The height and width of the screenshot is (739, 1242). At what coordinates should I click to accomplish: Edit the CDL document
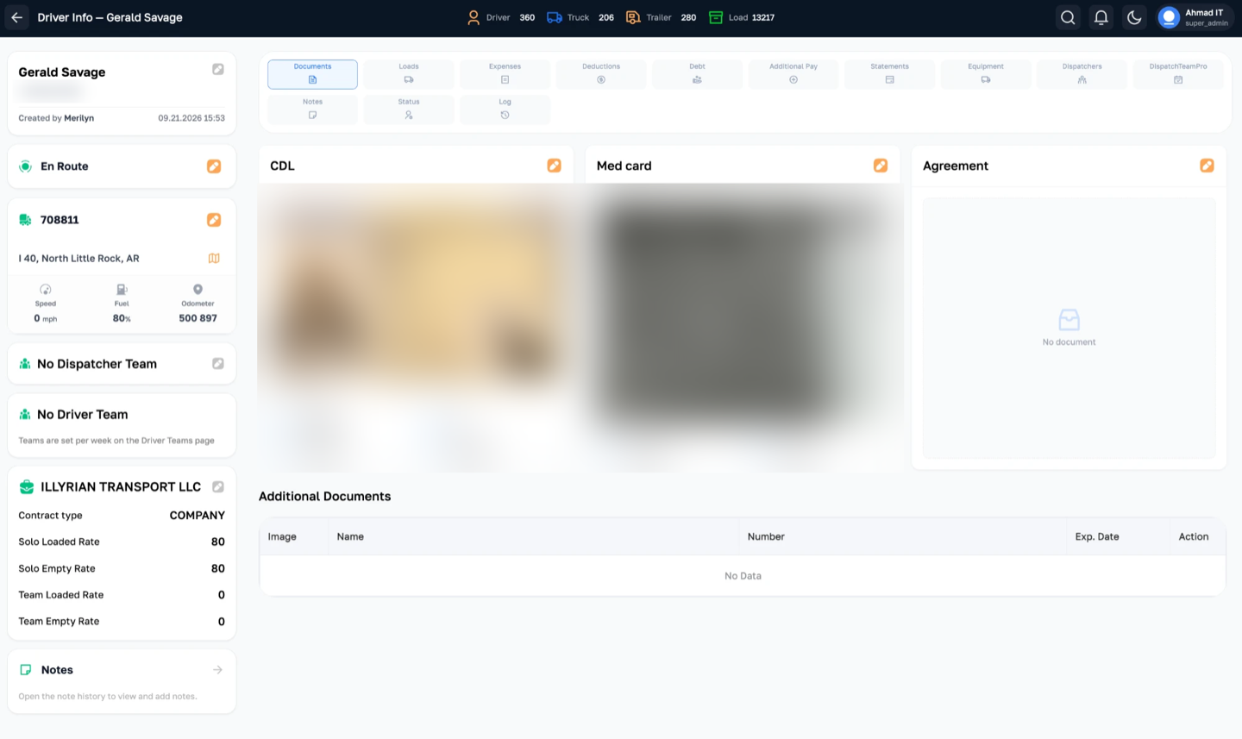554,166
